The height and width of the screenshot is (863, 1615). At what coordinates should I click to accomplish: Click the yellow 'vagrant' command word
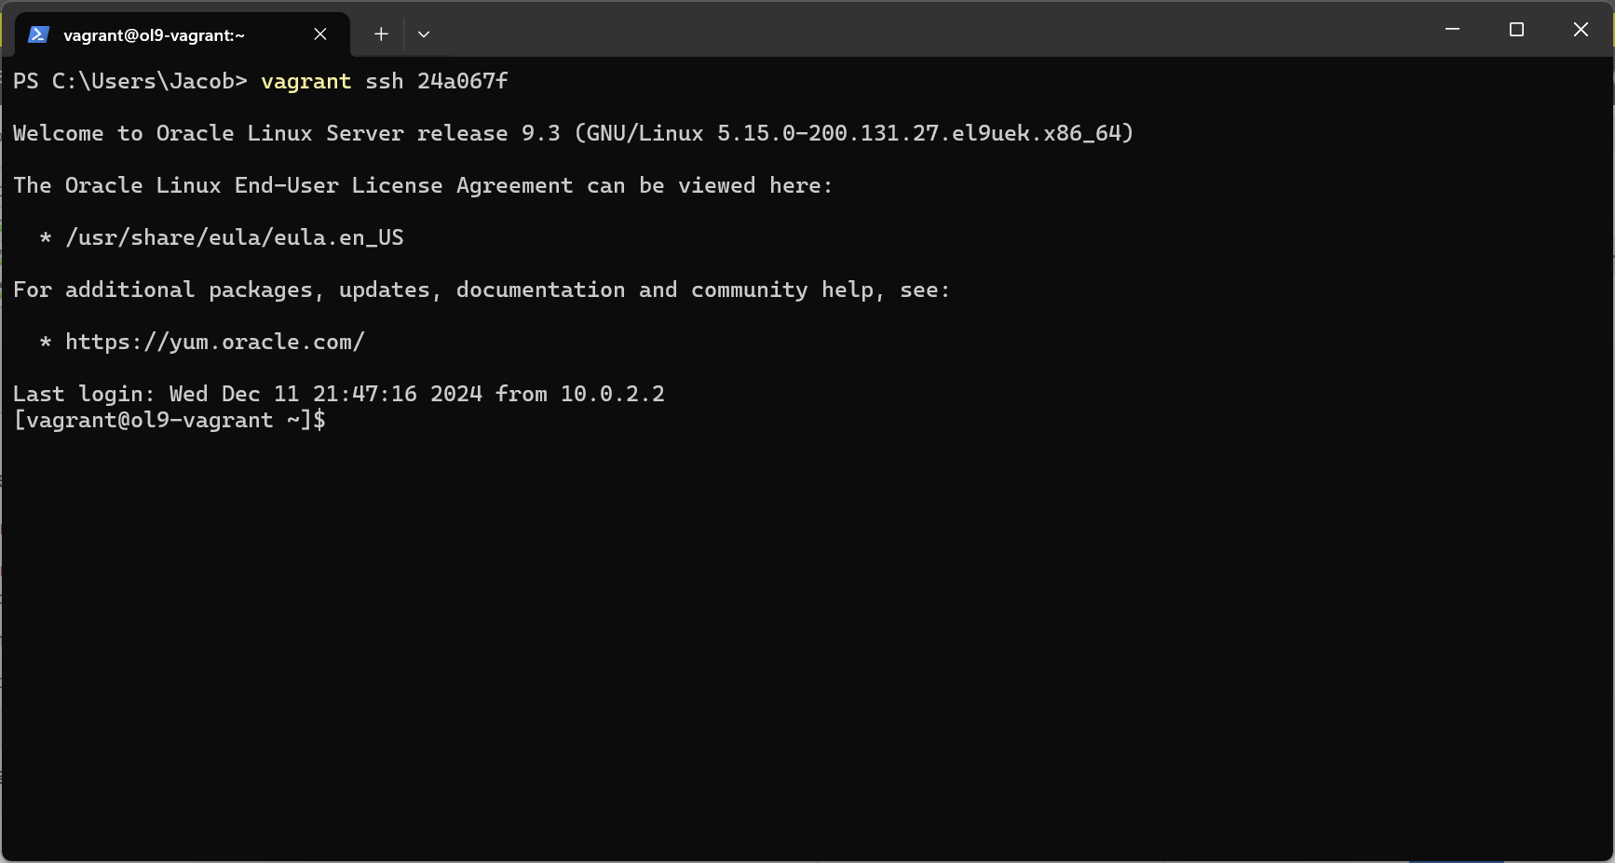pos(305,82)
